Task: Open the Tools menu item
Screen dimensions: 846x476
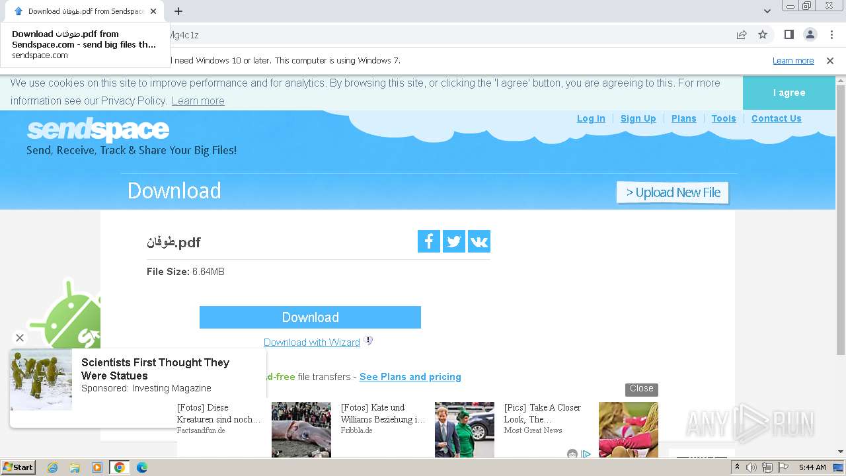Action: click(724, 118)
